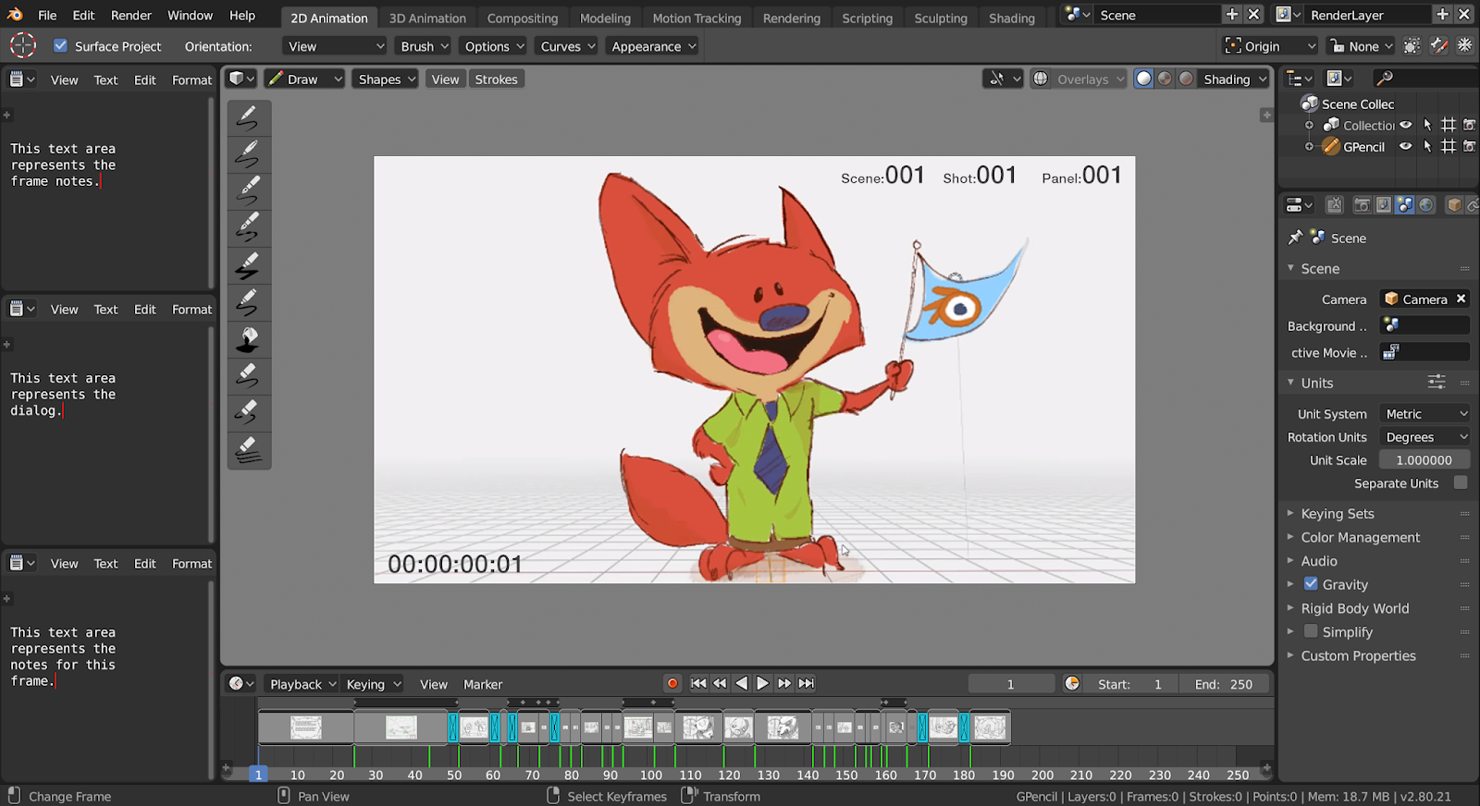The height and width of the screenshot is (806, 1480).
Task: Open the Draw mode dropdown
Action: click(x=304, y=79)
